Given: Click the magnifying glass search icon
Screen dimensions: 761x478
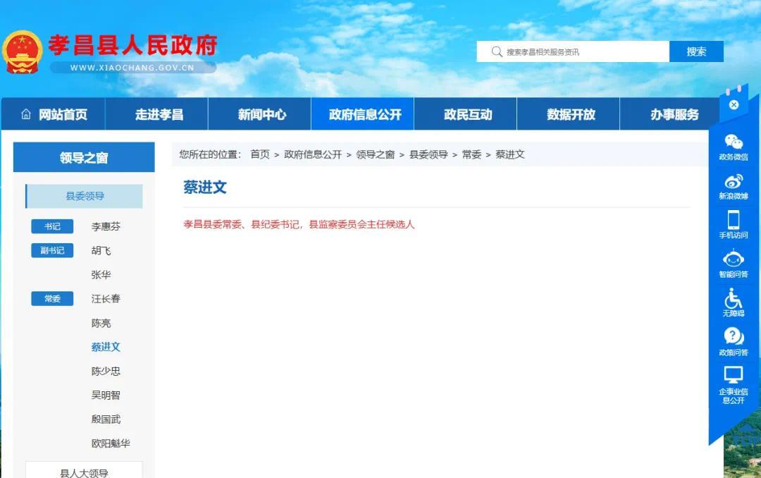Looking at the screenshot, I should tap(497, 51).
